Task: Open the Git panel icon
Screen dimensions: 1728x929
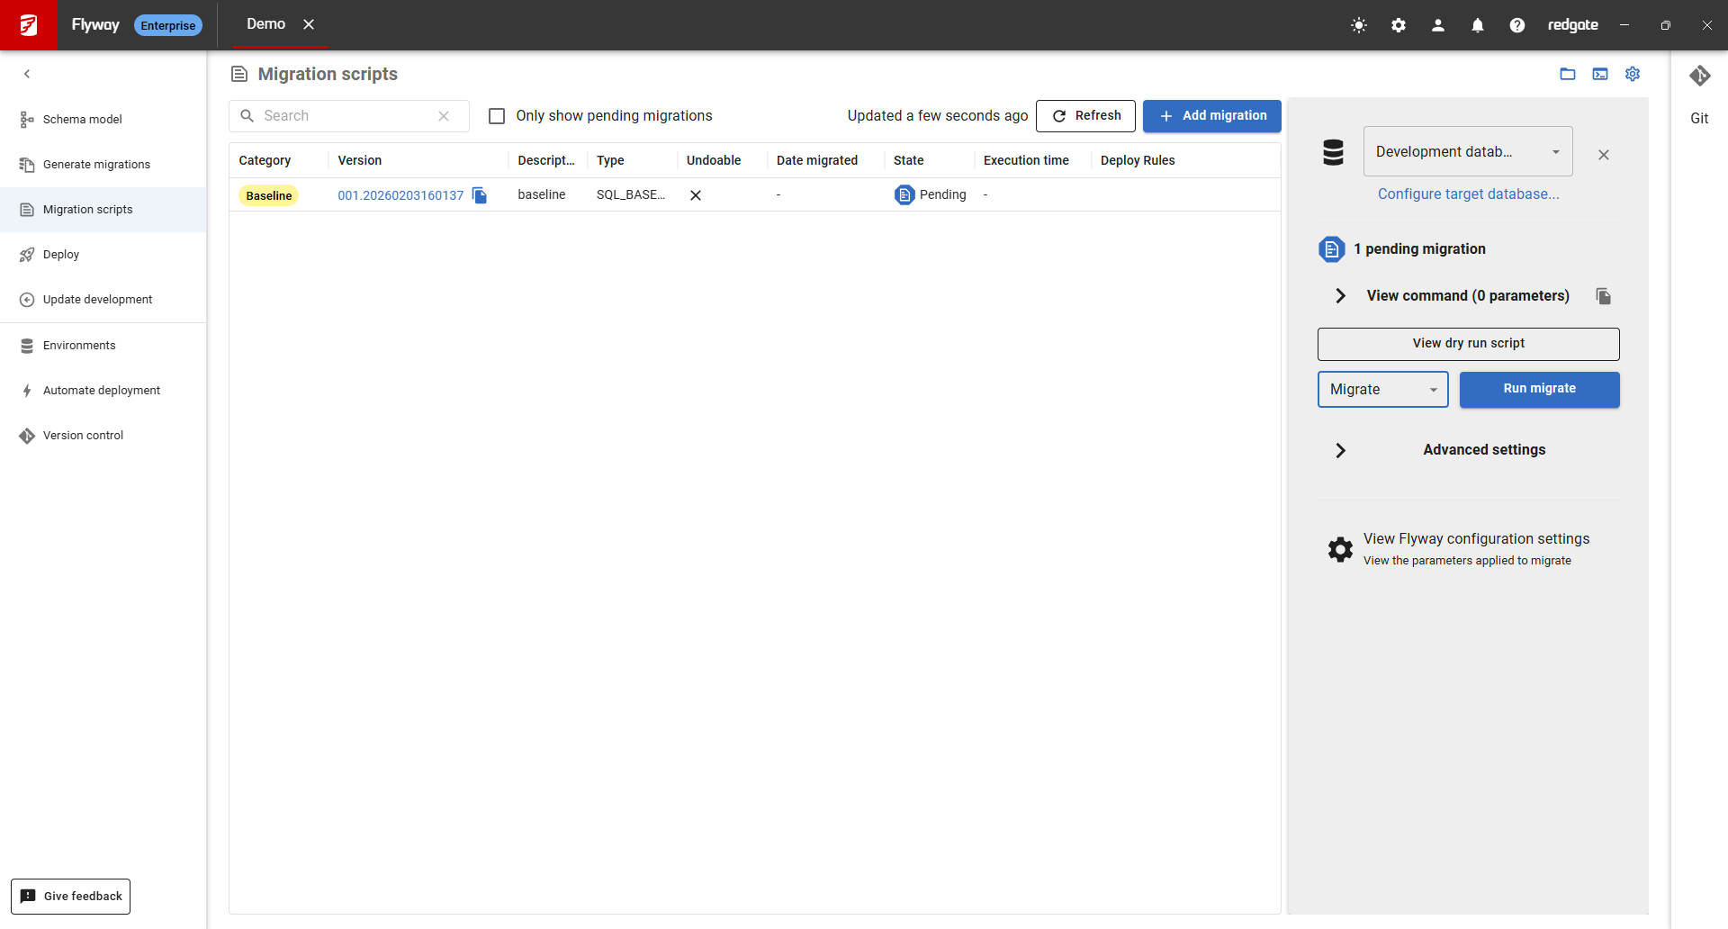Action: (x=1699, y=77)
